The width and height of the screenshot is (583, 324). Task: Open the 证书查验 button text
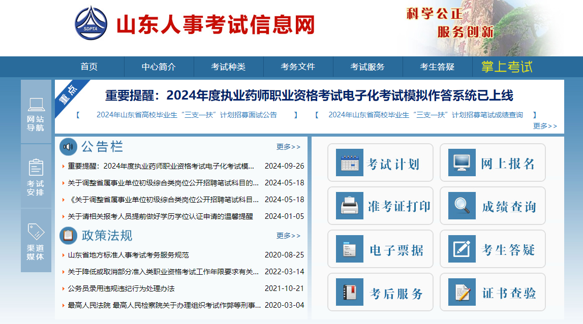tap(509, 293)
